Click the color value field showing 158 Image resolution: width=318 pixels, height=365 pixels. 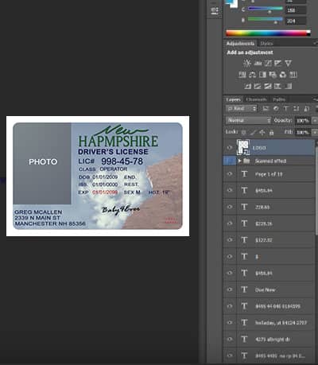coord(296,10)
